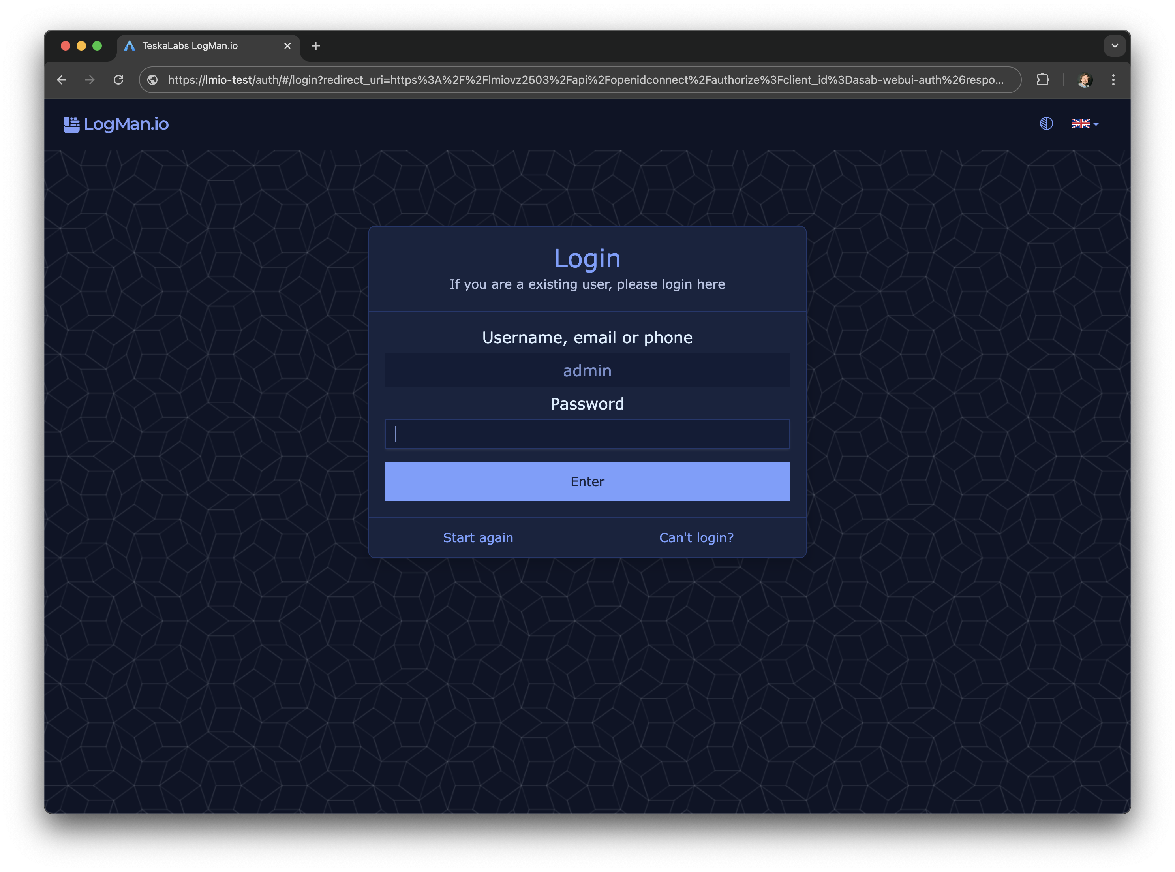Click the site information icon
The width and height of the screenshot is (1175, 872).
(x=152, y=80)
